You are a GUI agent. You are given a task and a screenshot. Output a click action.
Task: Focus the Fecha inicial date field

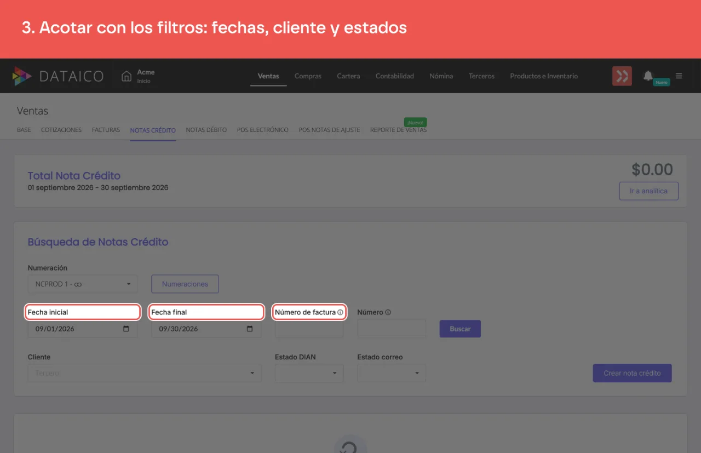click(x=83, y=329)
